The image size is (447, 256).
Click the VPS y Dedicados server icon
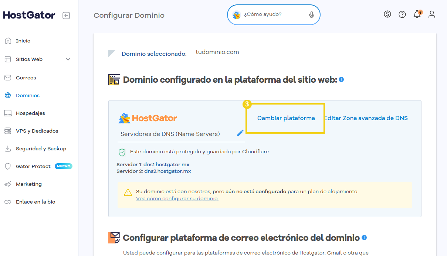point(8,131)
